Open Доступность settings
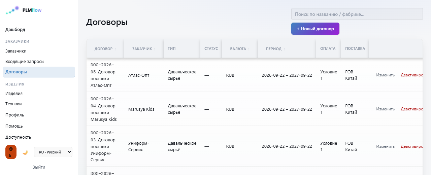The width and height of the screenshot is (431, 175). coord(18,137)
